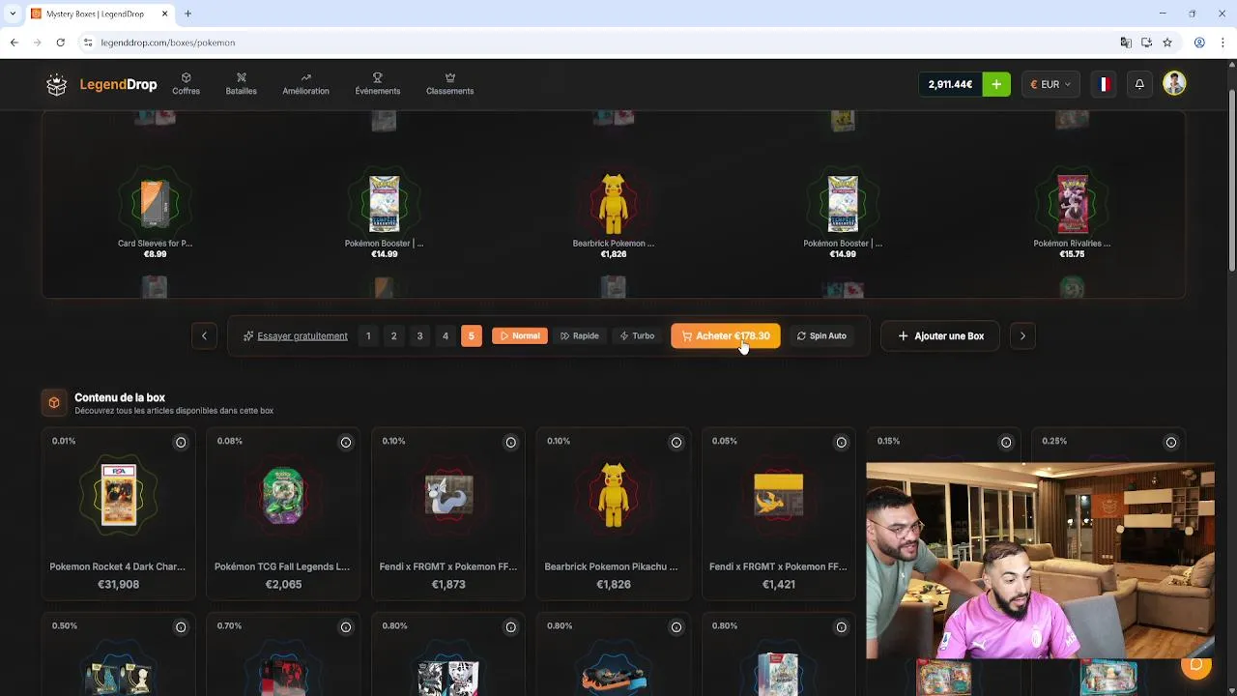Click Ajouter une Box button

[940, 336]
